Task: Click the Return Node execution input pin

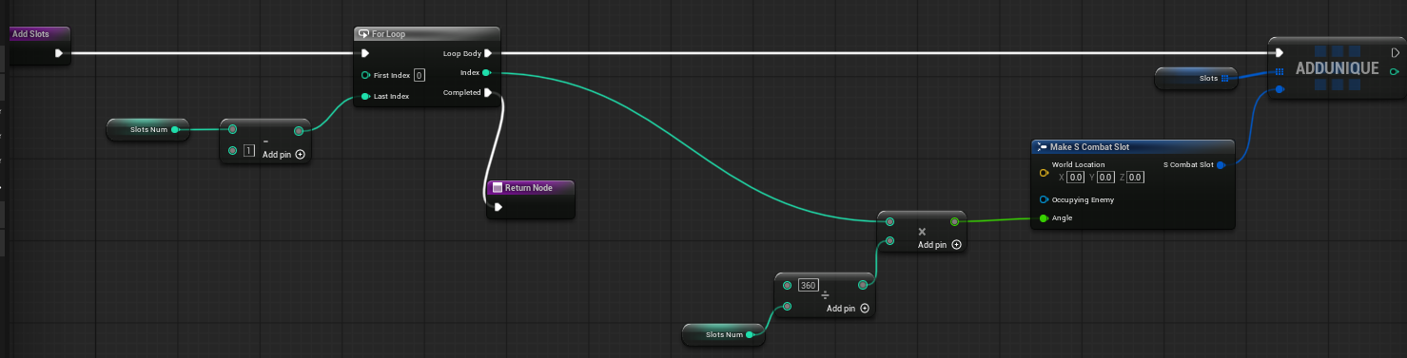Action: coord(498,207)
